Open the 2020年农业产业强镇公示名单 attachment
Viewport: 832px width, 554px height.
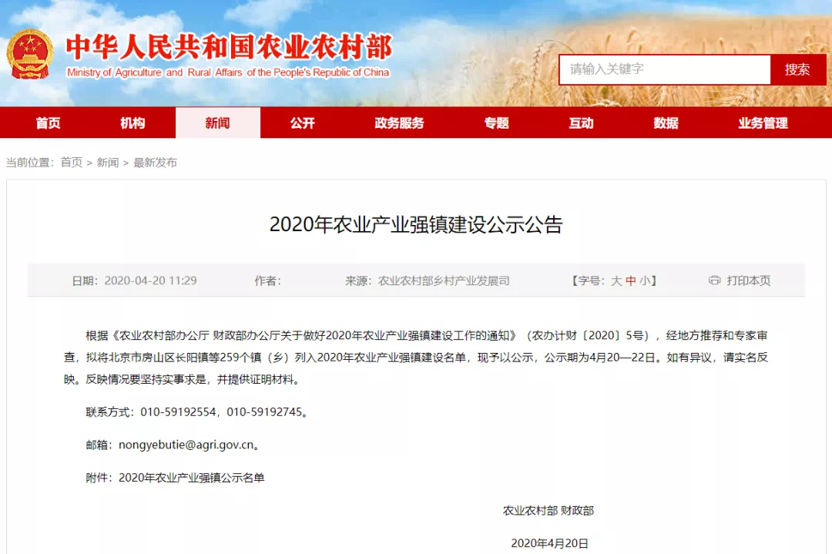pyautogui.click(x=191, y=478)
